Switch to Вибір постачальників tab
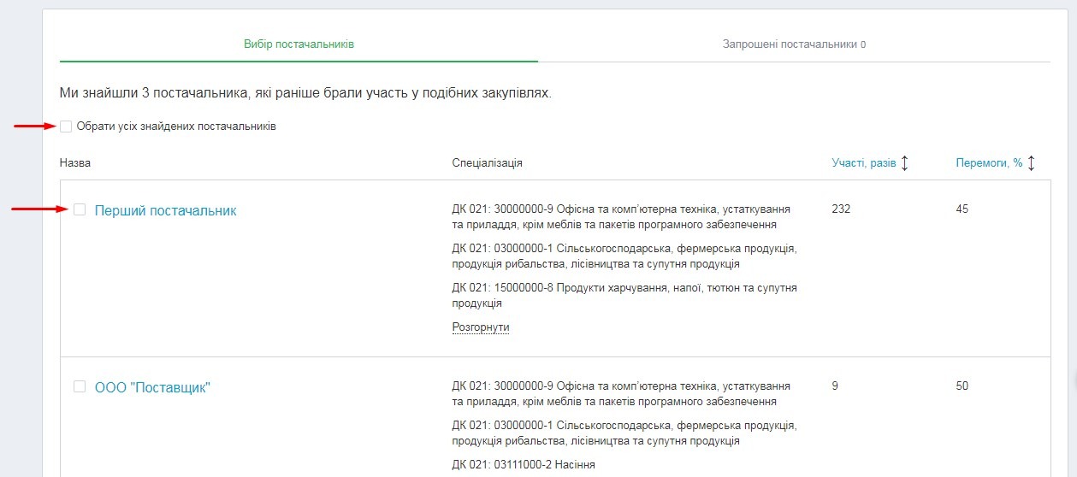 click(299, 44)
